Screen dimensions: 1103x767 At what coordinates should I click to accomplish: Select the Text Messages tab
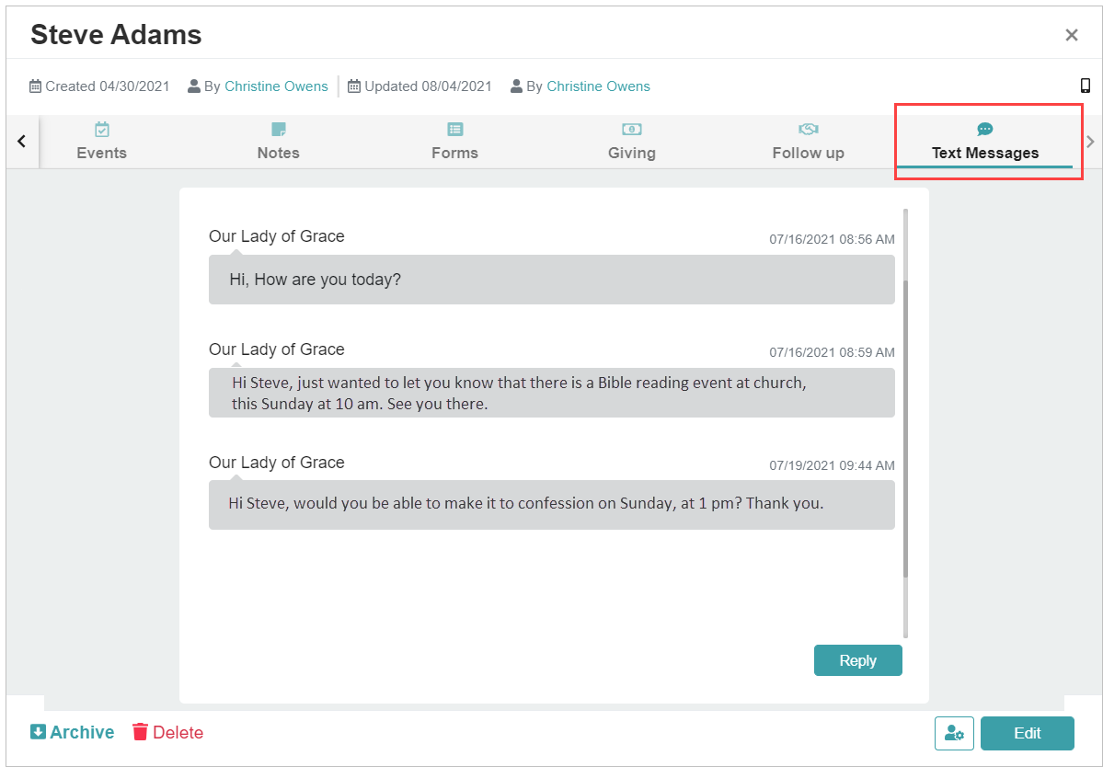click(985, 142)
